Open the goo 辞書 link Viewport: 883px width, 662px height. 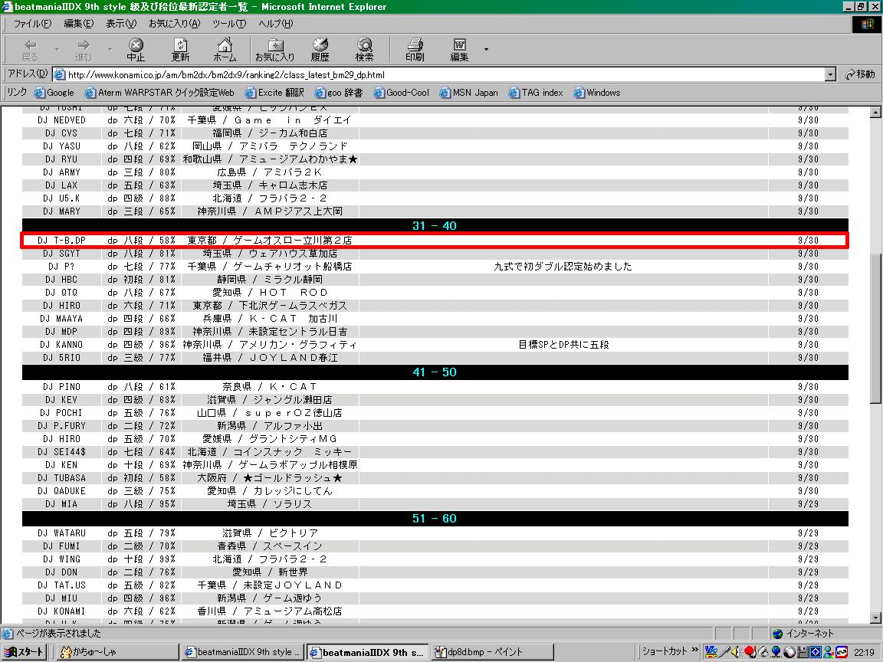[339, 92]
